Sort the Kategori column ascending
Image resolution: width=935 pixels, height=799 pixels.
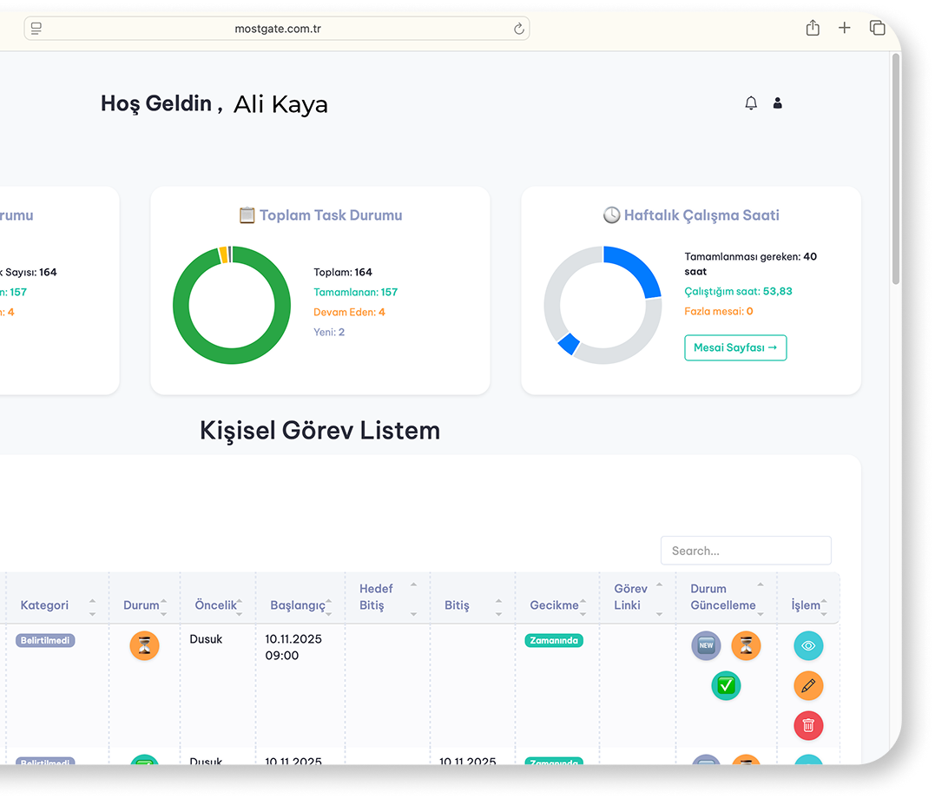[93, 600]
